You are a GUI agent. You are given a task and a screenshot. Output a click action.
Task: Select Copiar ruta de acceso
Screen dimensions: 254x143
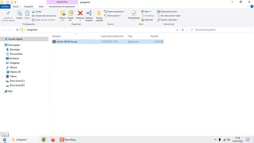coord(44,16)
